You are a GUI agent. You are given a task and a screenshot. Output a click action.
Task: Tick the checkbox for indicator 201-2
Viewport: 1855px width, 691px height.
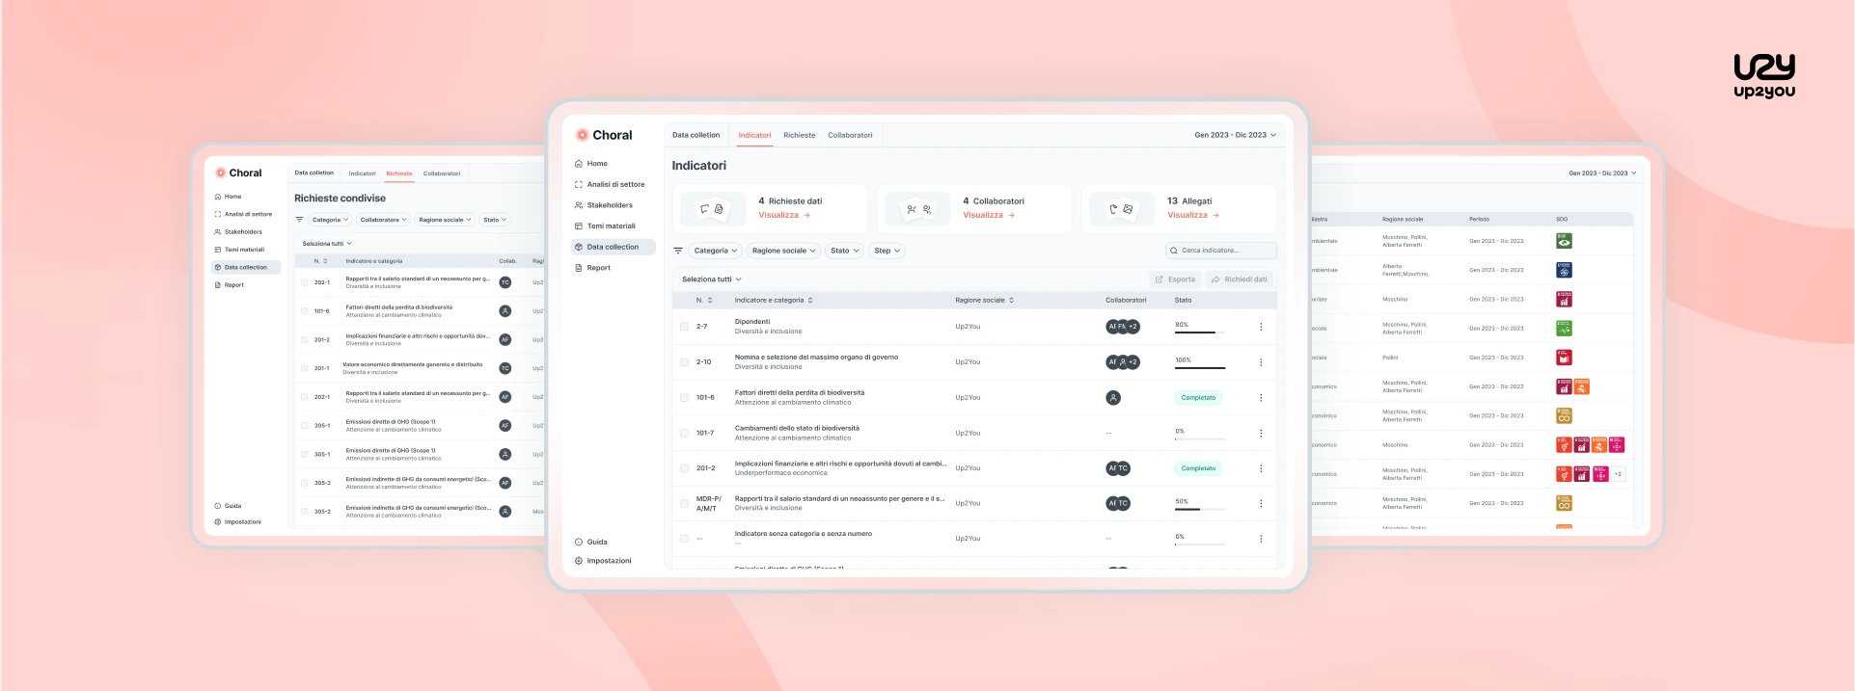click(x=684, y=468)
